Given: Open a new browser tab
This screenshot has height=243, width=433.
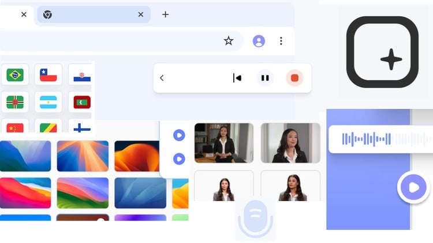Looking at the screenshot, I should click(x=165, y=14).
